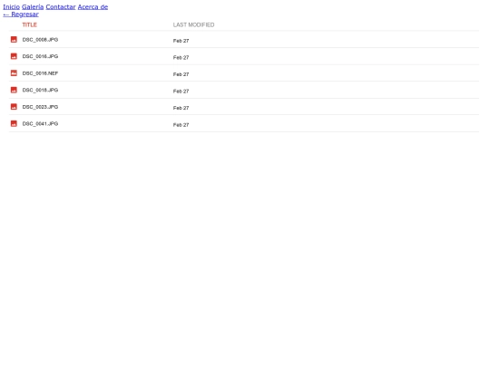Screen dimensions: 490x367
Task: Sort files by LAST MODIFIED column header
Action: [194, 25]
